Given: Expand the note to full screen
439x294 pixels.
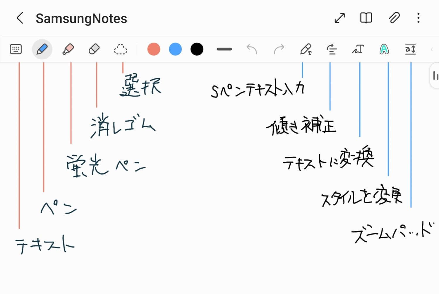Looking at the screenshot, I should [x=339, y=18].
